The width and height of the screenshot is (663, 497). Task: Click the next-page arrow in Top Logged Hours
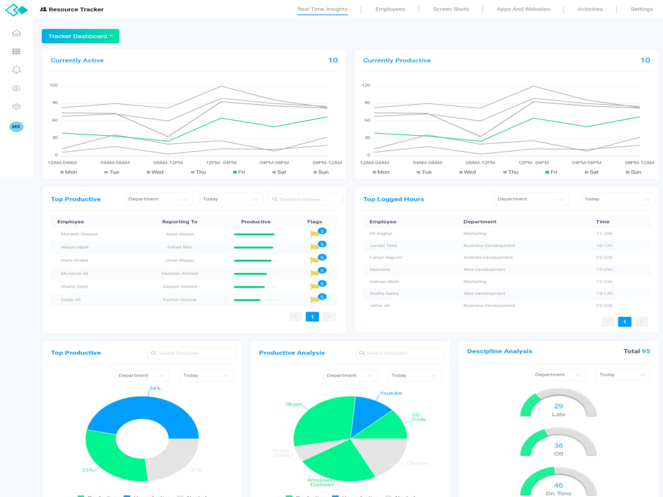coord(641,321)
